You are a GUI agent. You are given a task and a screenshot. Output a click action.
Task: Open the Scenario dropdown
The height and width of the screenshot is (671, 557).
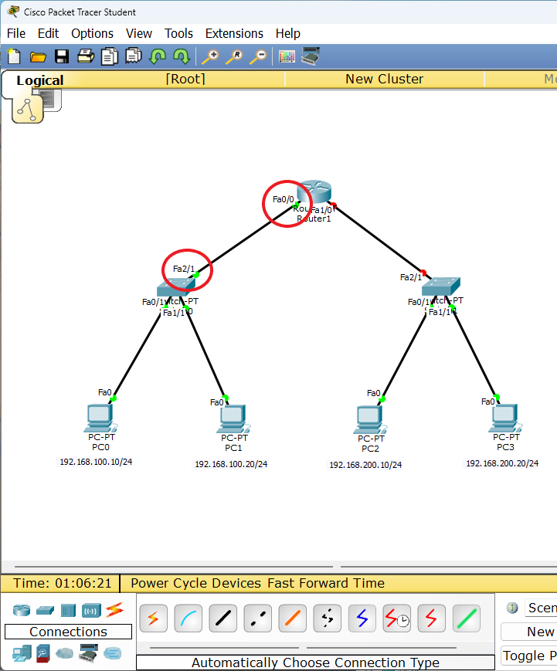[x=541, y=608]
